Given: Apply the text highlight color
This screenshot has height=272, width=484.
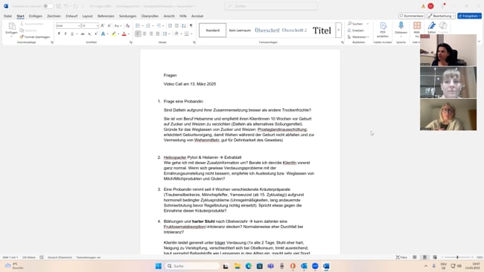Looking at the screenshot, I should (x=114, y=34).
